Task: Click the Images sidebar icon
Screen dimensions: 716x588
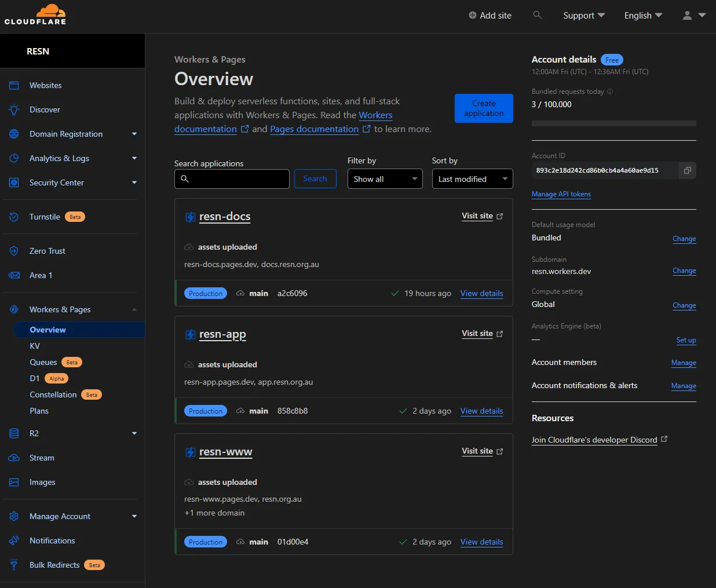Action: pyautogui.click(x=14, y=481)
